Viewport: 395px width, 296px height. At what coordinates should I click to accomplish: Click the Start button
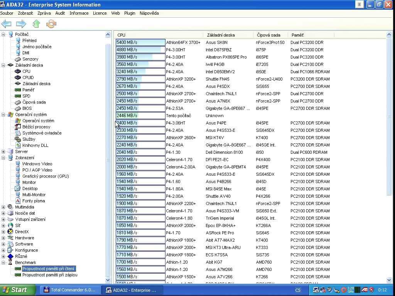[18, 290]
